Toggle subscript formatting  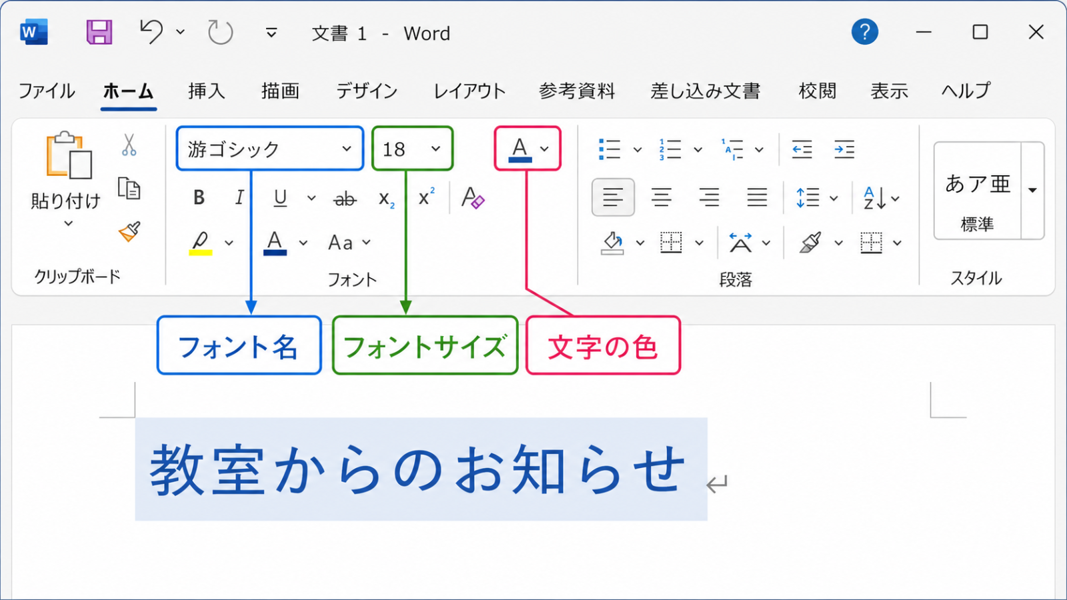tap(386, 199)
